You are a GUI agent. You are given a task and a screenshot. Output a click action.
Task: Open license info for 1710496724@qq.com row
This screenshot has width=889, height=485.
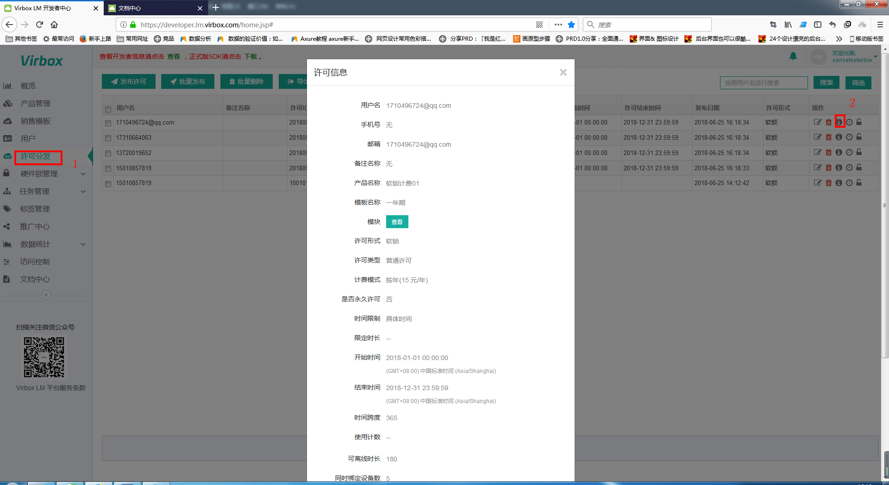pos(839,122)
